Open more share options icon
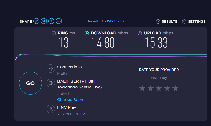Viewport: 211px width, 126px height. [x=59, y=21]
